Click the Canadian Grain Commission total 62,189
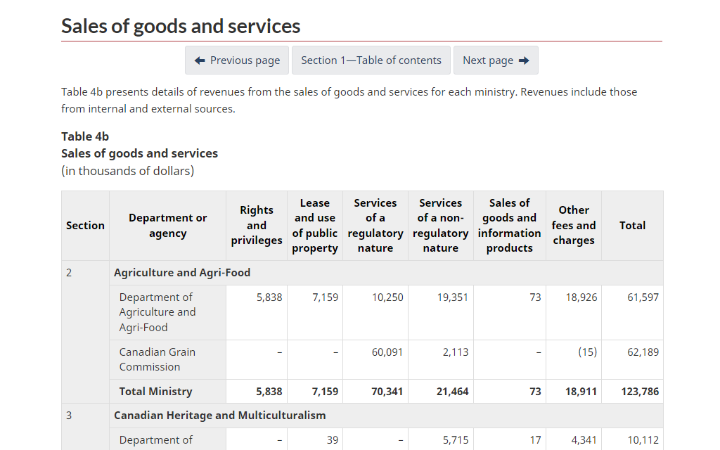This screenshot has width=720, height=450. [643, 352]
